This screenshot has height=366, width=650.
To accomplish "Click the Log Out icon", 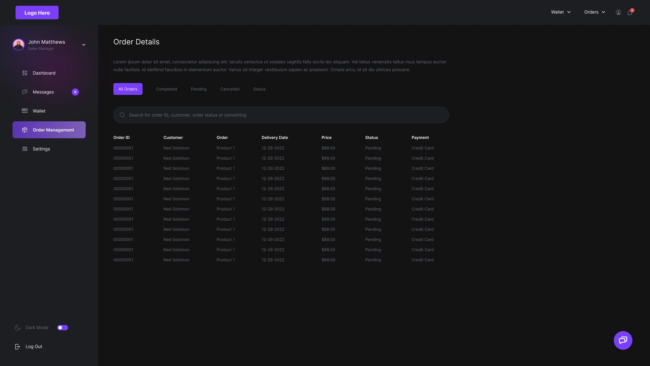I will coord(17,346).
